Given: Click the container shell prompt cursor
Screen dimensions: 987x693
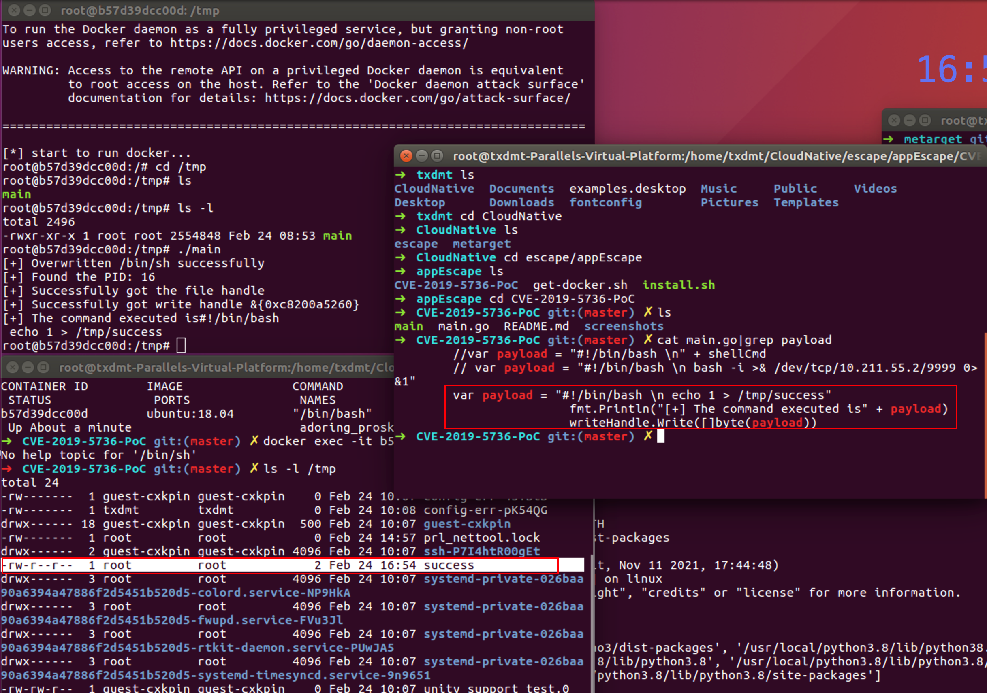Looking at the screenshot, I should click(x=181, y=346).
